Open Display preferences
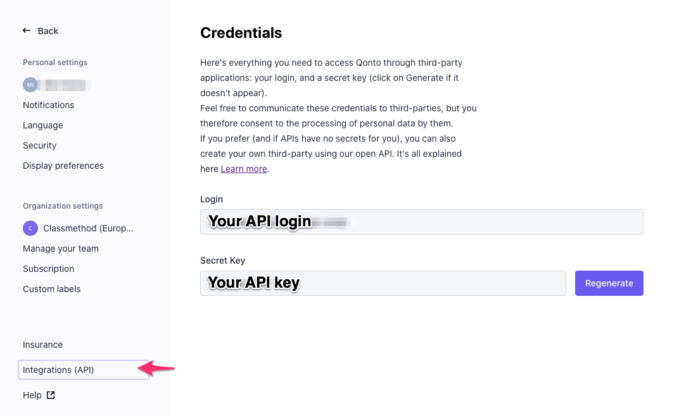This screenshot has width=679, height=416. (63, 166)
